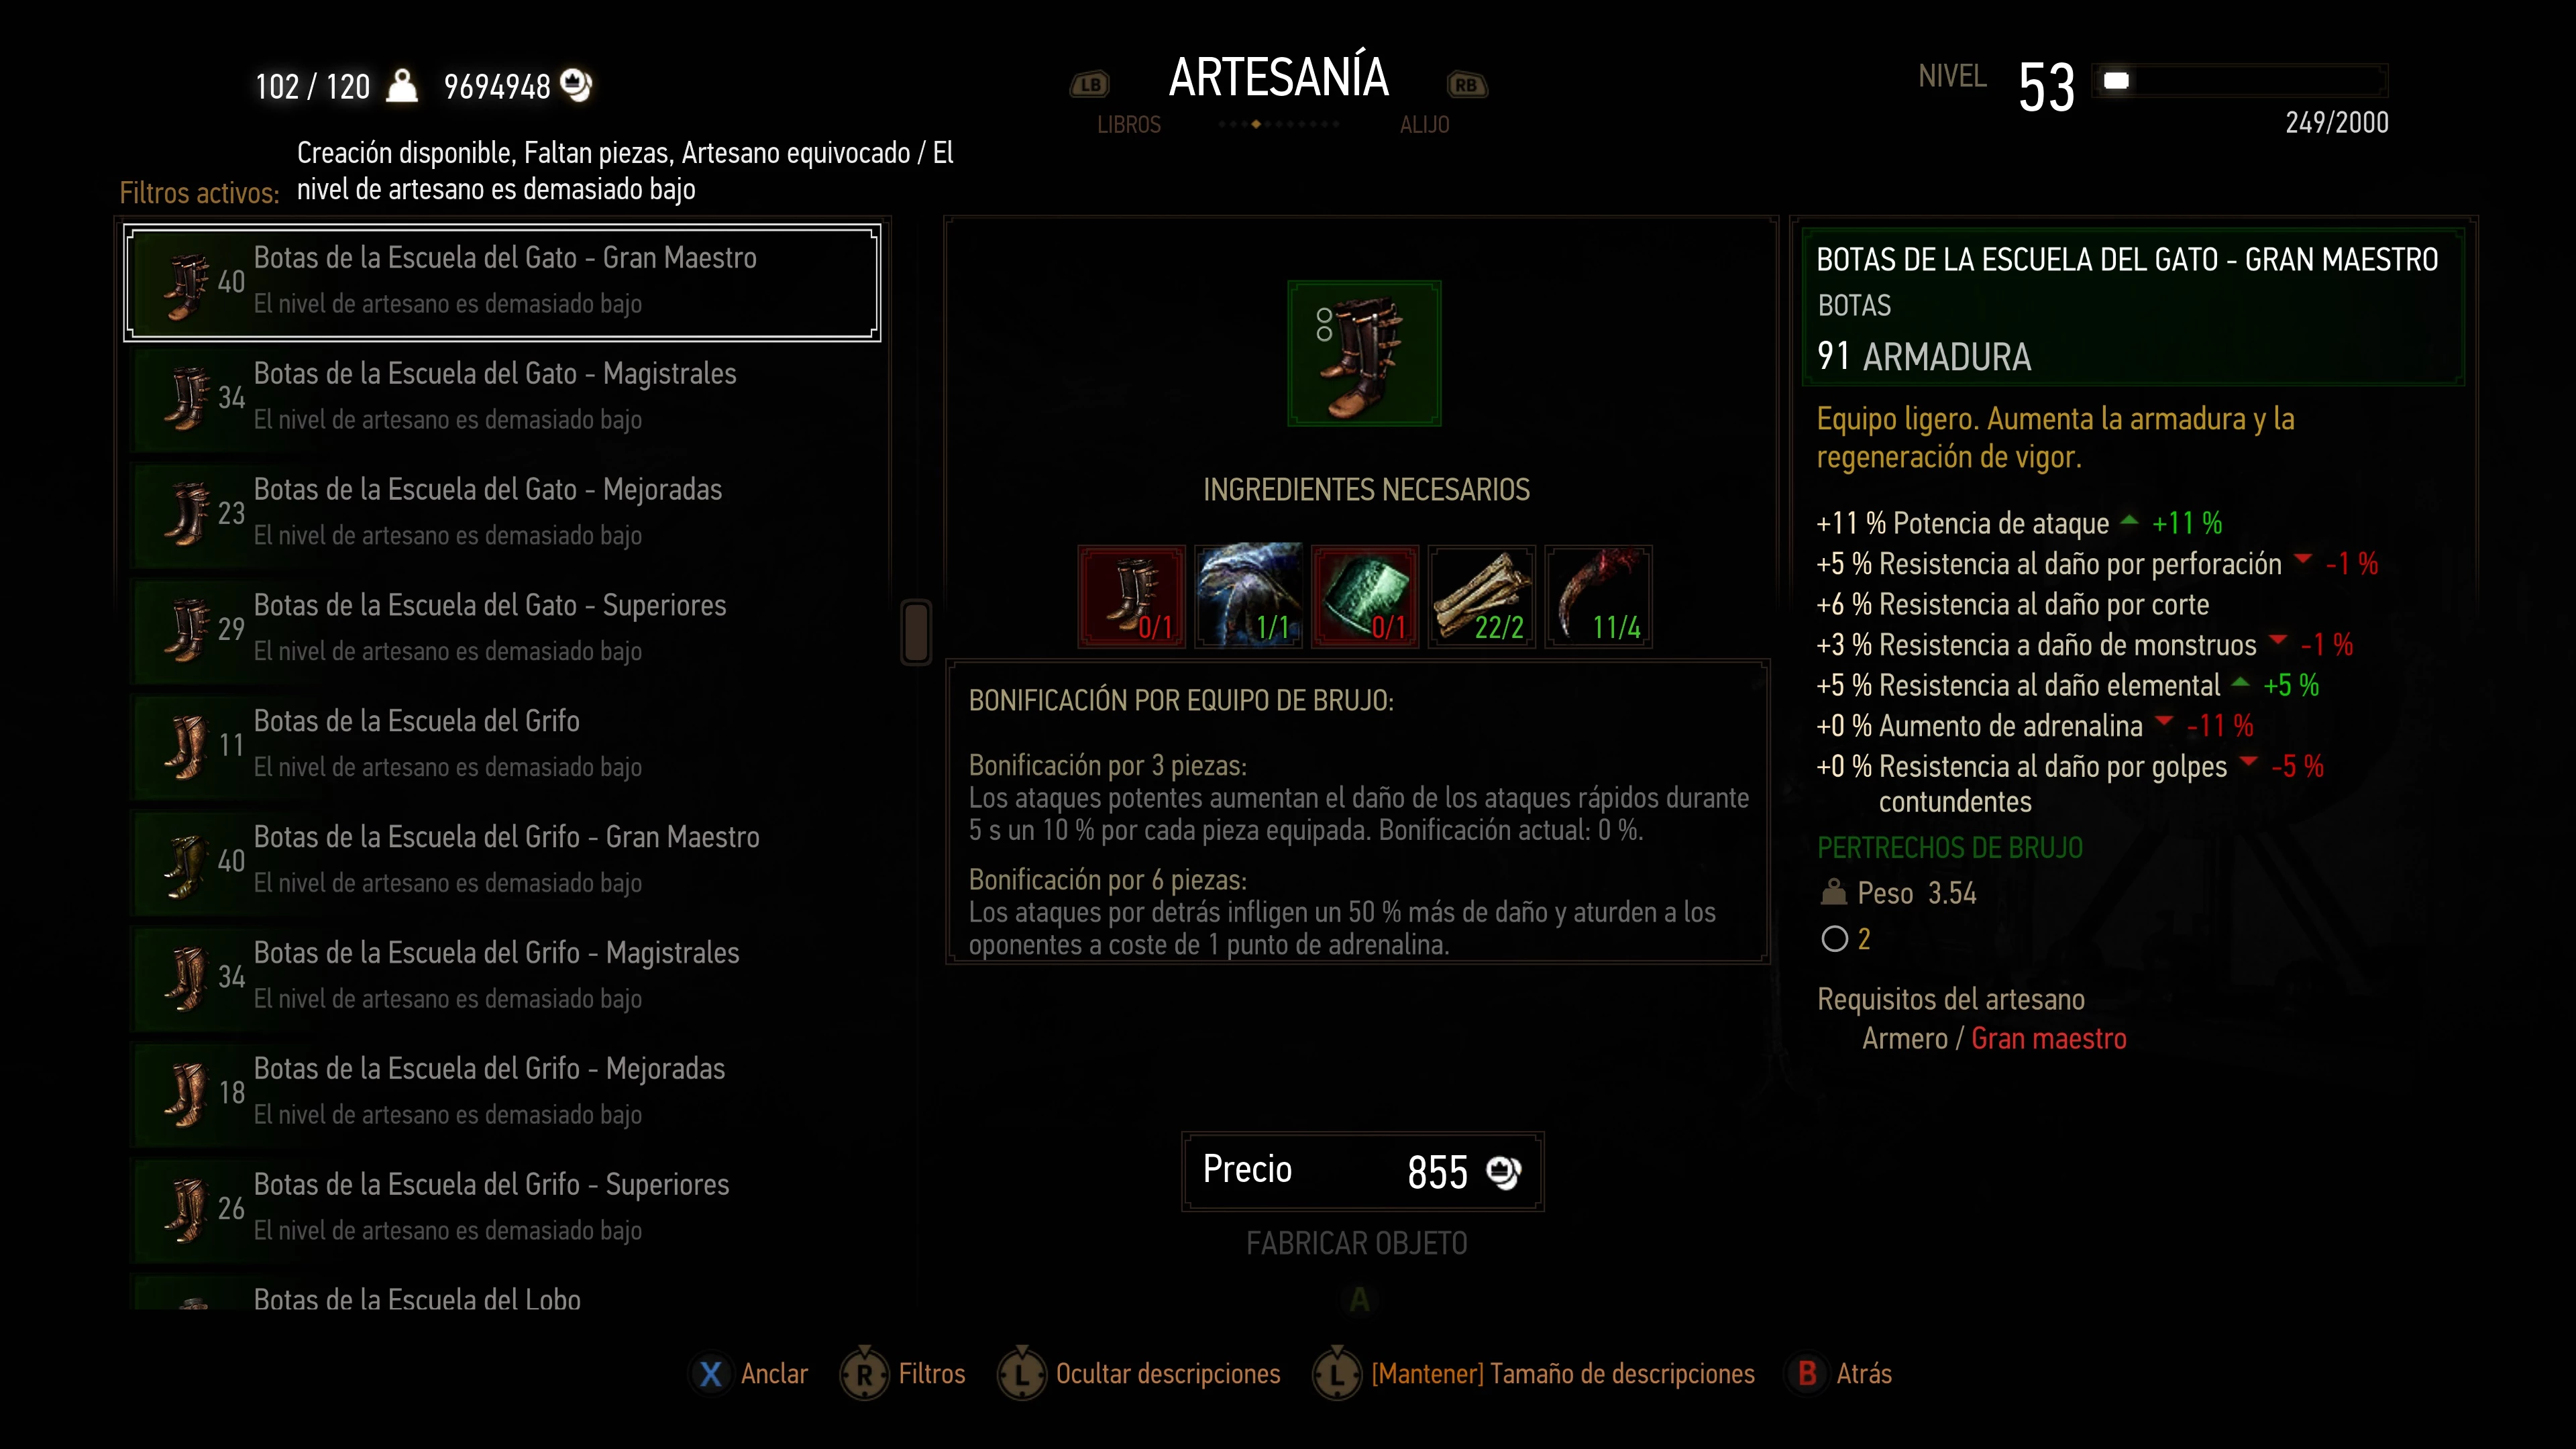Click the recipe list scrollbar handle

[x=916, y=632]
